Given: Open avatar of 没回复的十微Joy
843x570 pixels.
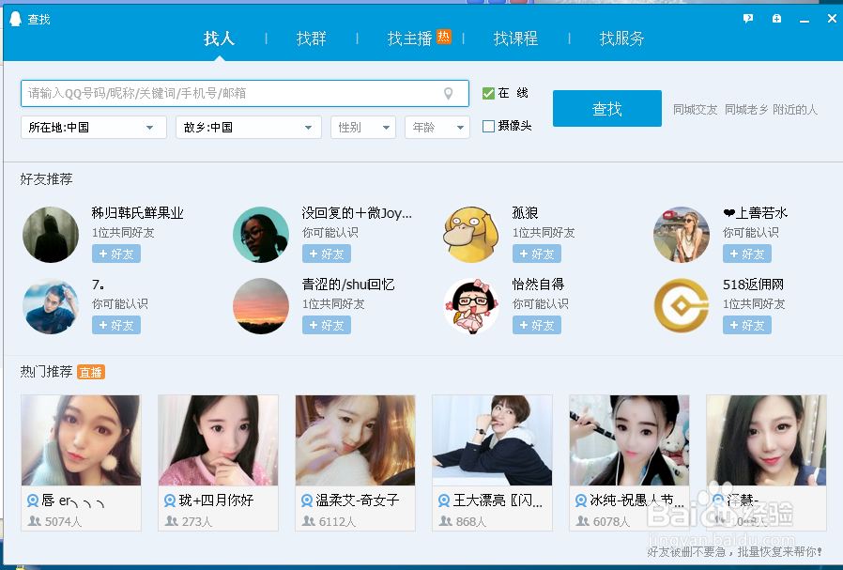Looking at the screenshot, I should pyautogui.click(x=261, y=235).
